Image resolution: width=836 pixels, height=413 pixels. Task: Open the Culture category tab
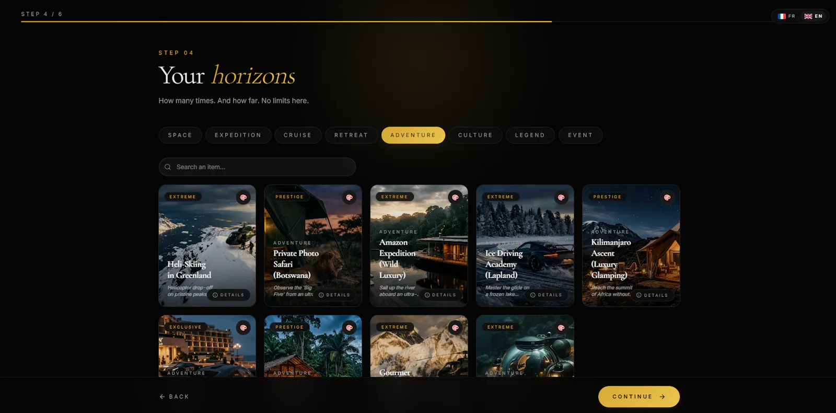[x=475, y=135]
